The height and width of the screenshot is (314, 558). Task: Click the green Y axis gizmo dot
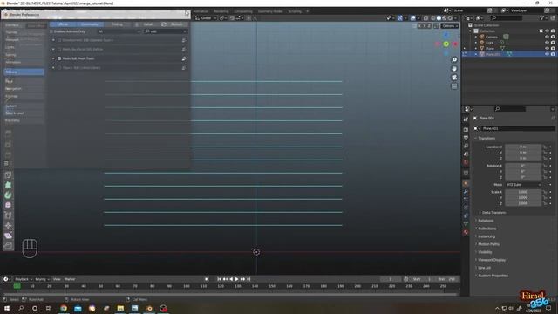tap(446, 44)
